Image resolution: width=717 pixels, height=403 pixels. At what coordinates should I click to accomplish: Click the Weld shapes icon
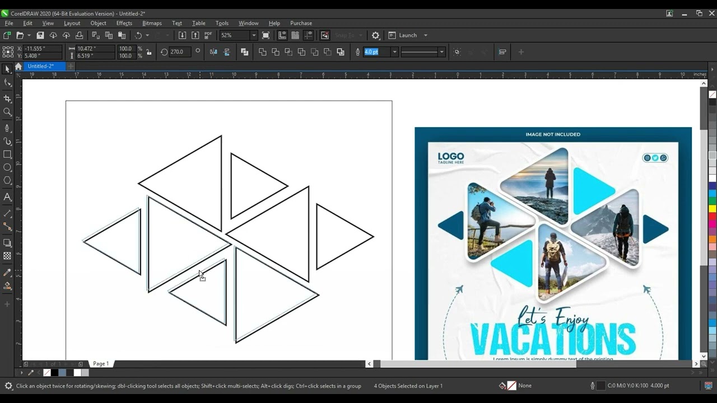263,52
